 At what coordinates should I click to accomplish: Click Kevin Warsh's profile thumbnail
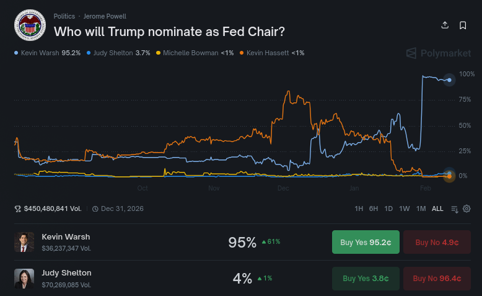tap(24, 242)
